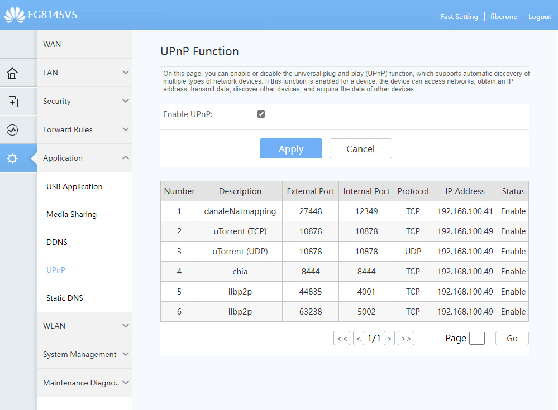Jump to last page of table
The height and width of the screenshot is (410, 558).
[406, 338]
